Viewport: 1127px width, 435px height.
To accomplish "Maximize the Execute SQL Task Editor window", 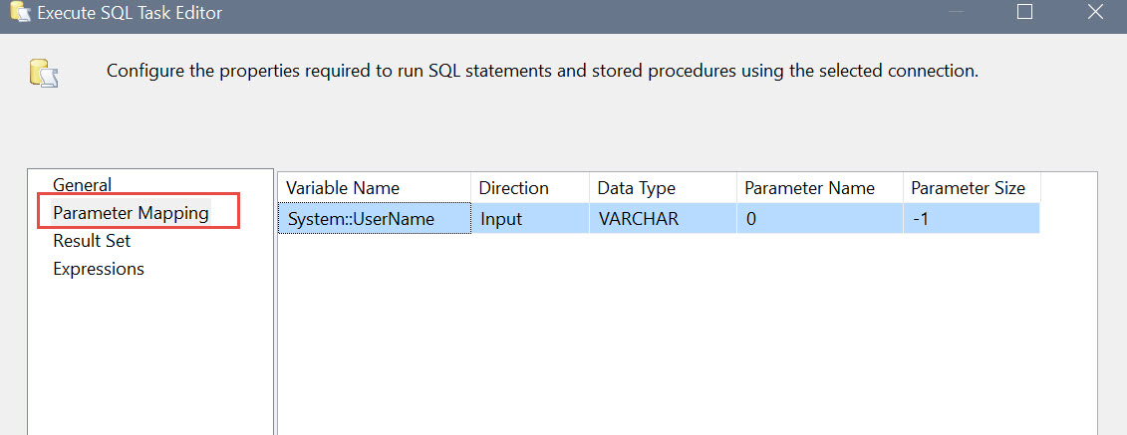I will point(1024,12).
